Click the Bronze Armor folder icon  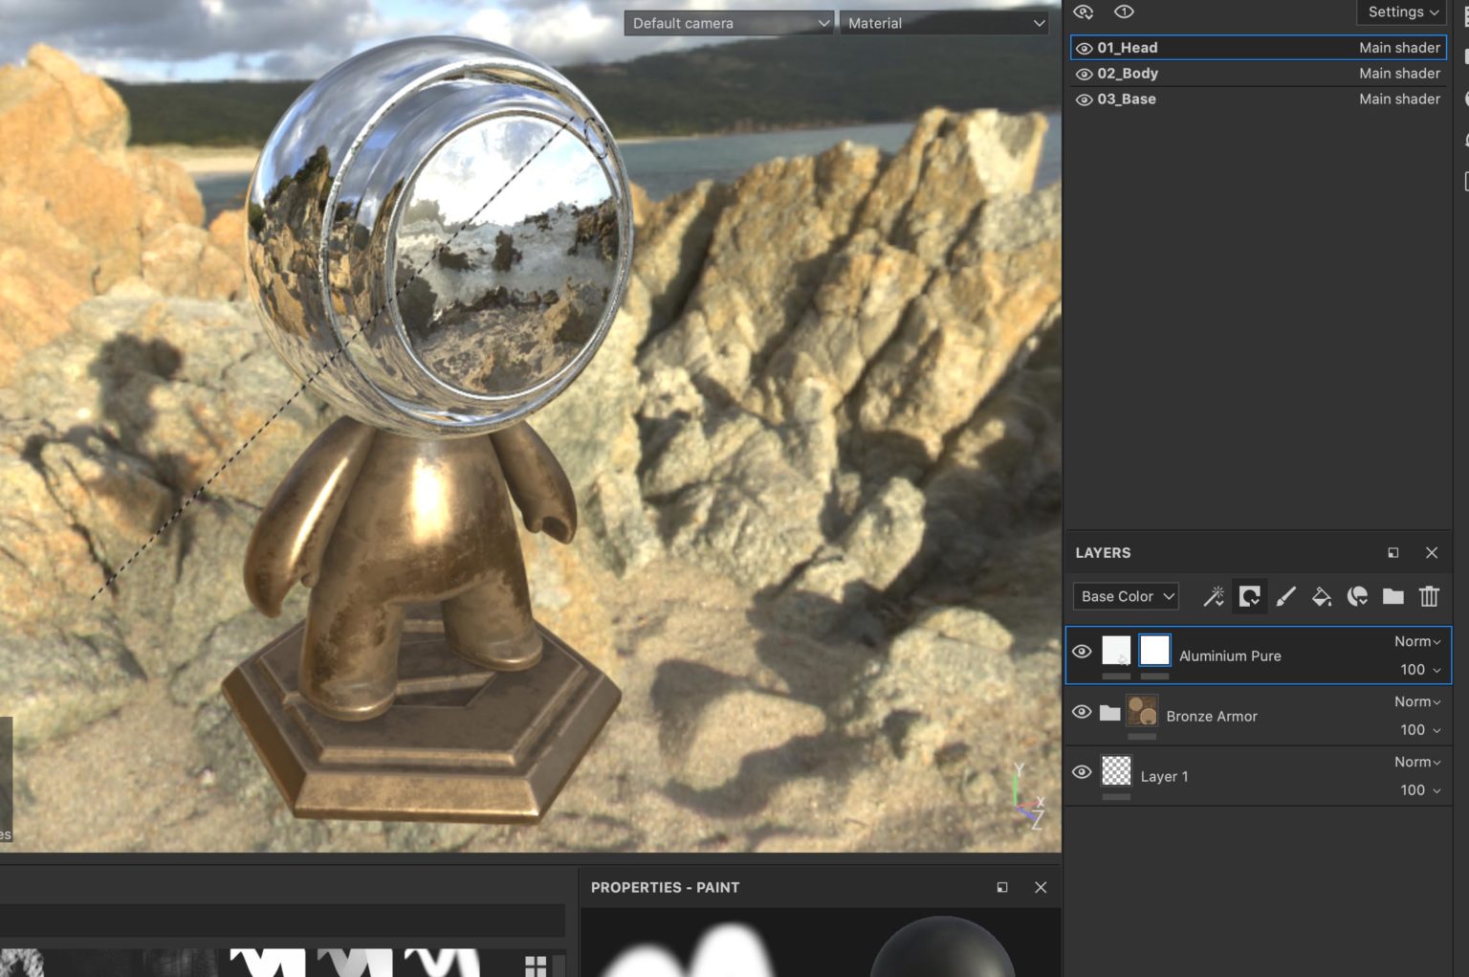[1109, 713]
